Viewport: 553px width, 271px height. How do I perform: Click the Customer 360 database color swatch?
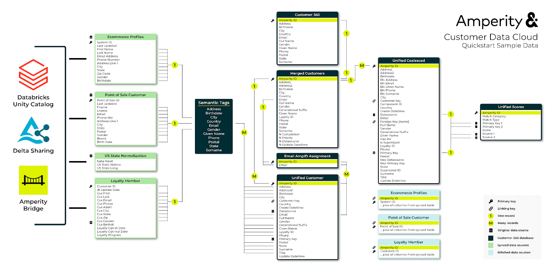491,238
